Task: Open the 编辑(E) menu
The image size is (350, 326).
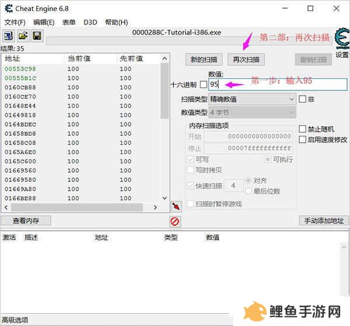Action: [x=44, y=22]
